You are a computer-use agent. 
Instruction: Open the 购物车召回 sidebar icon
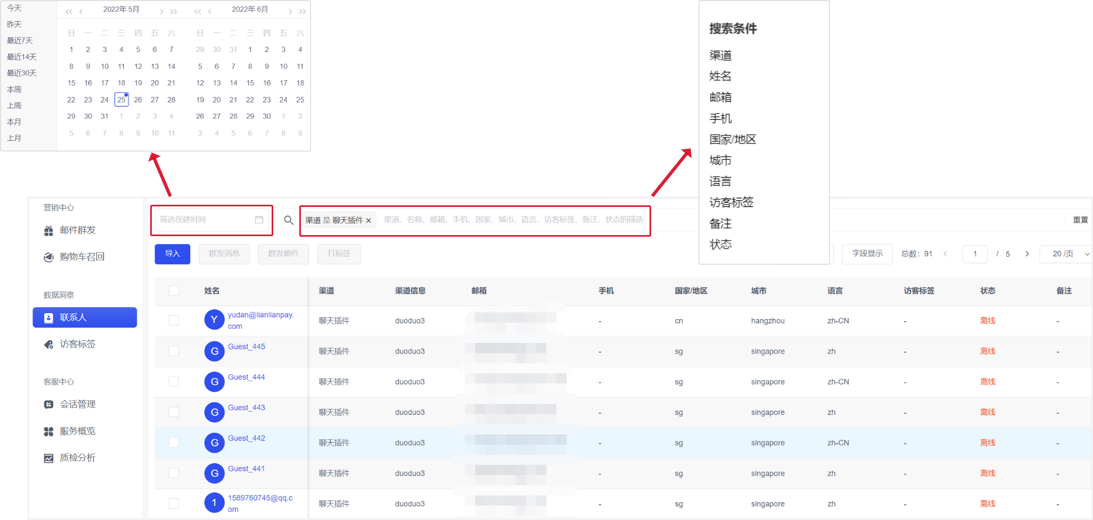point(49,257)
